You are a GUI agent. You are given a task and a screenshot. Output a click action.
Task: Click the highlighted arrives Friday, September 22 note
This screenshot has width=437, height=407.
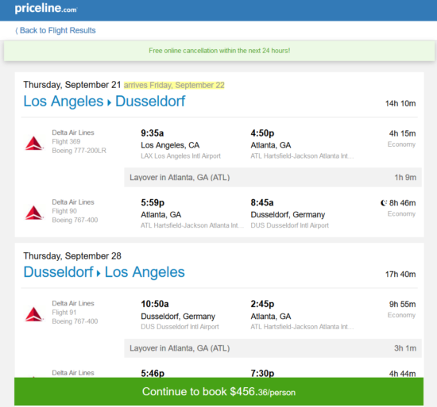(x=174, y=85)
